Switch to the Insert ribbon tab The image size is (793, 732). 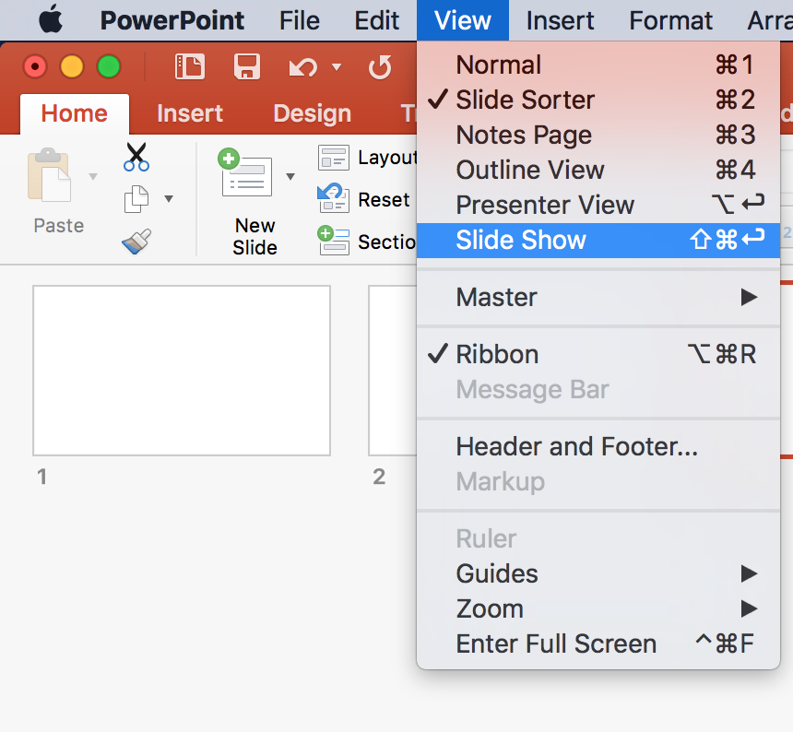[190, 113]
